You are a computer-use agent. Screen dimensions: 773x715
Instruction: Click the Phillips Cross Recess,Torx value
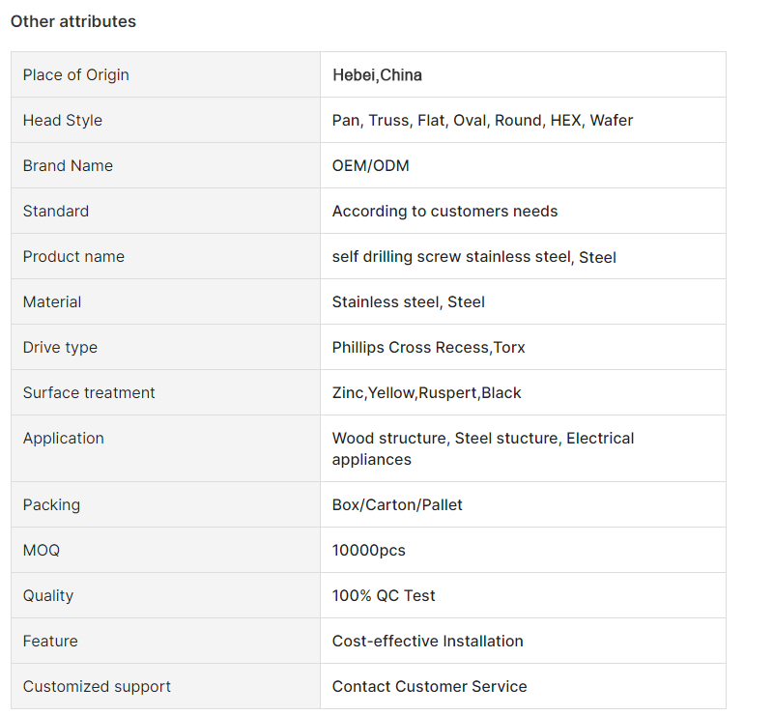[x=428, y=348]
